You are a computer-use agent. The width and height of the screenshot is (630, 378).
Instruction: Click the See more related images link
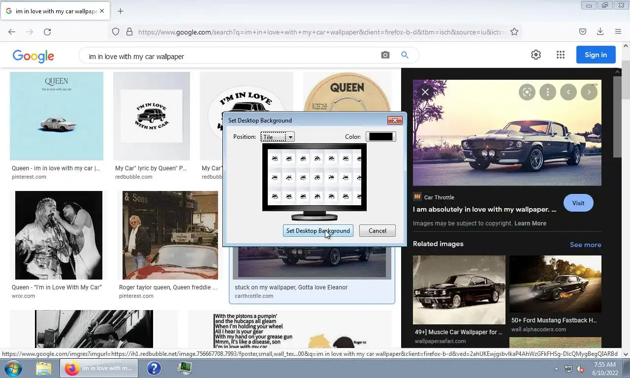585,245
